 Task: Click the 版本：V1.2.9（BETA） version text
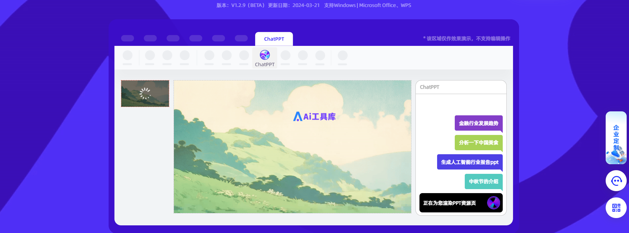(x=241, y=5)
